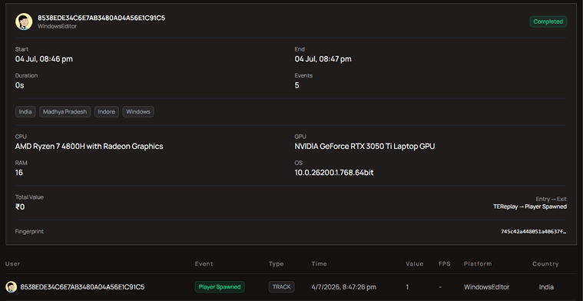Click the value cell showing 1 in the table

408,287
